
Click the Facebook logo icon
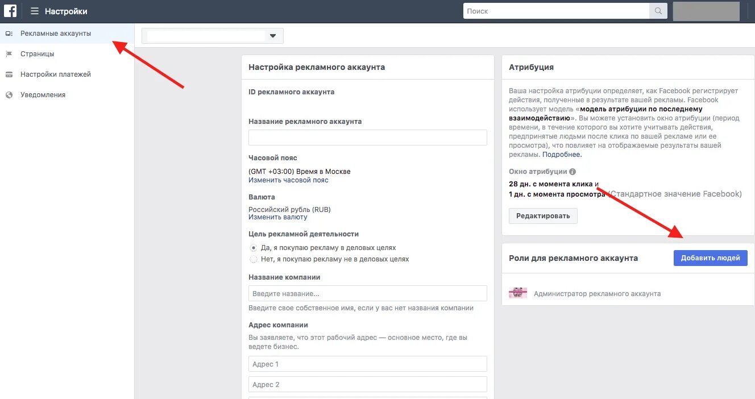tap(10, 11)
